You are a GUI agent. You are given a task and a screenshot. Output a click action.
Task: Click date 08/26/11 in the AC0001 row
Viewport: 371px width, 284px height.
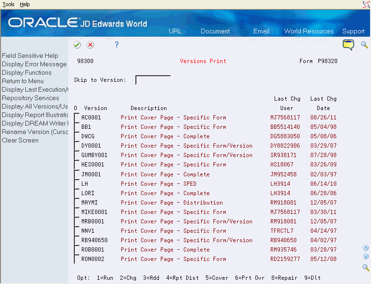pos(324,118)
